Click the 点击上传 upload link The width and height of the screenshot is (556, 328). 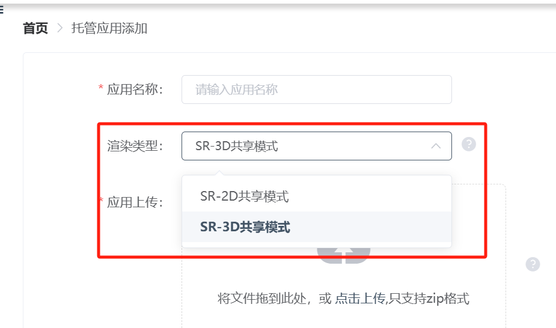(x=360, y=298)
